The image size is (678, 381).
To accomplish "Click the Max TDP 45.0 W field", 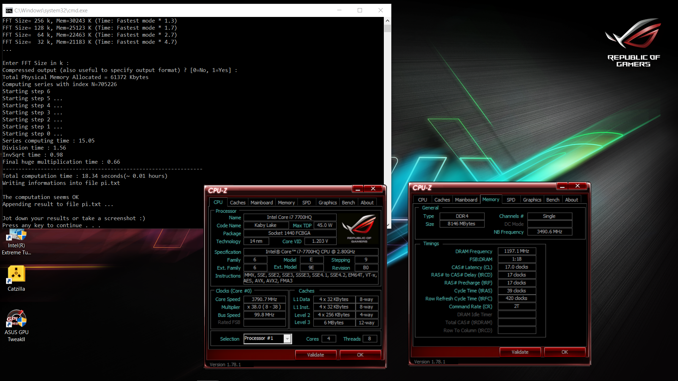I will click(325, 225).
